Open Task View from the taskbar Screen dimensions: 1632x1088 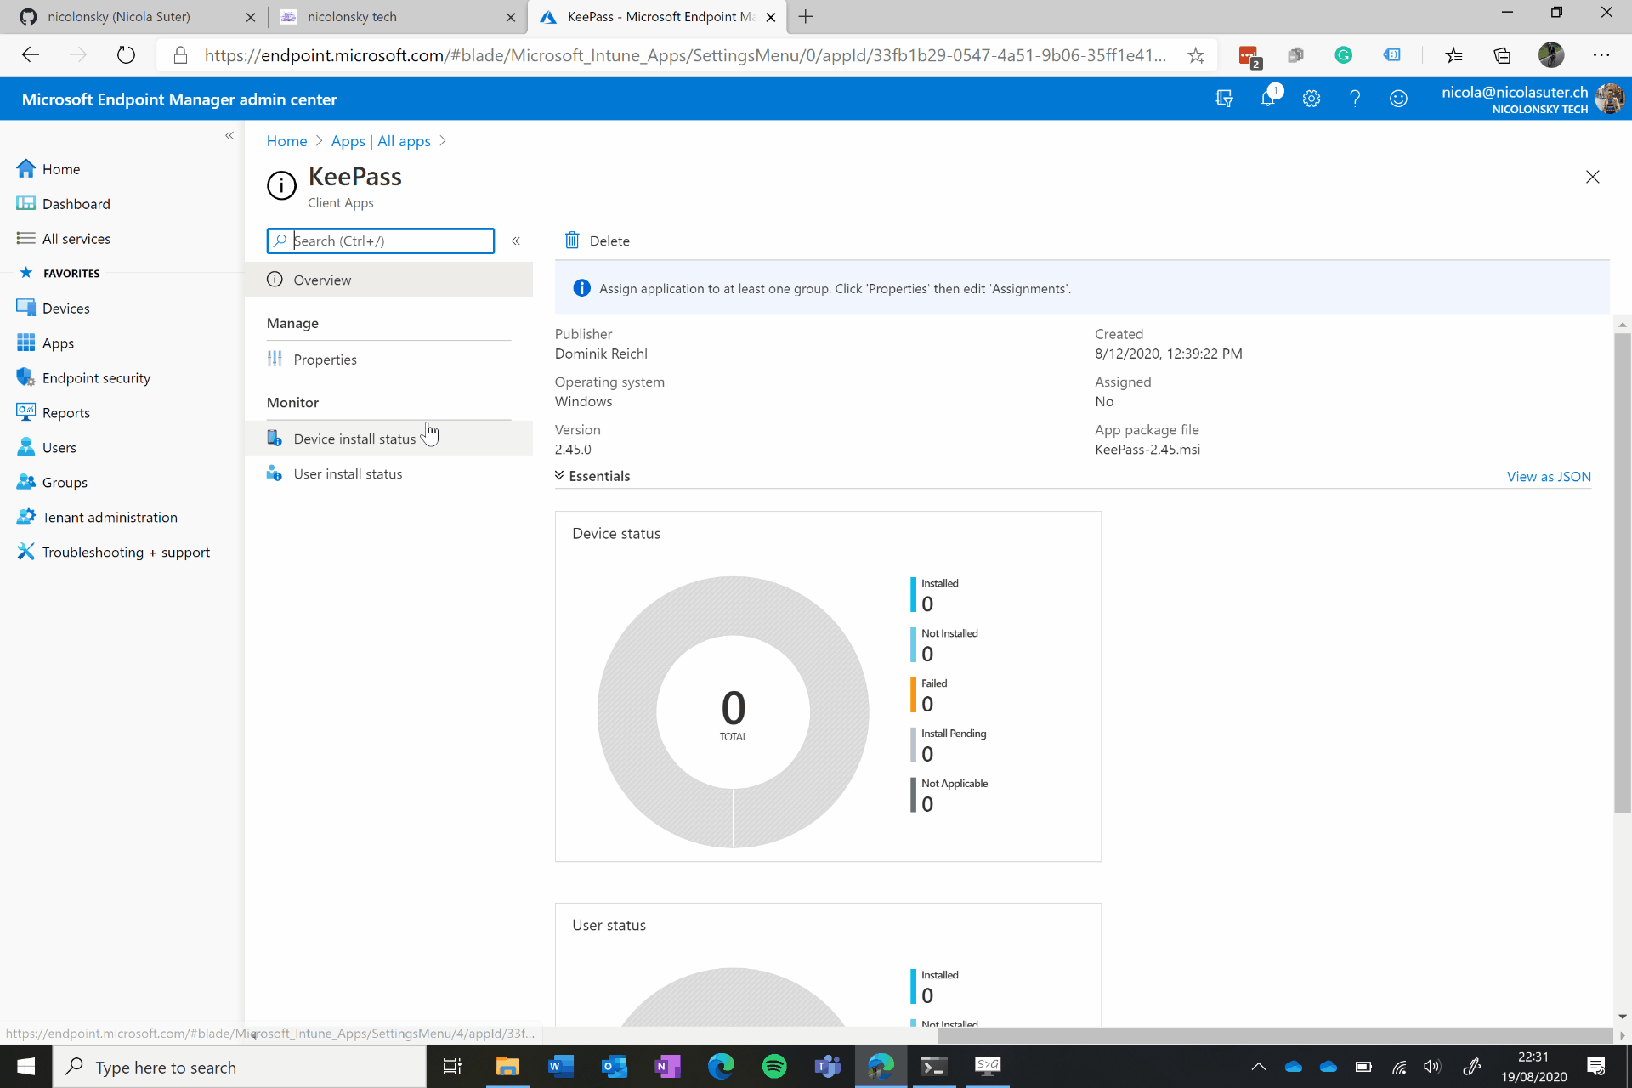[452, 1066]
